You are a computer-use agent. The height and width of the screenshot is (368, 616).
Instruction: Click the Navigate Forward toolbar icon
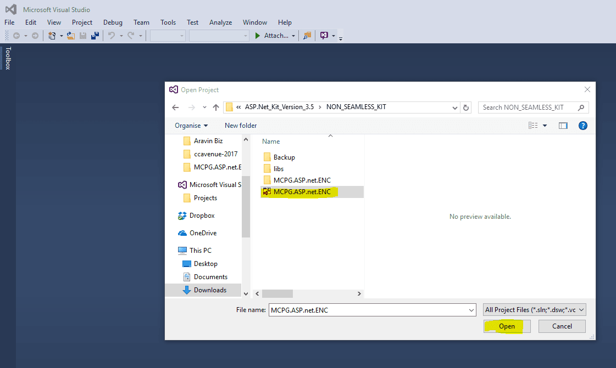[x=35, y=36]
